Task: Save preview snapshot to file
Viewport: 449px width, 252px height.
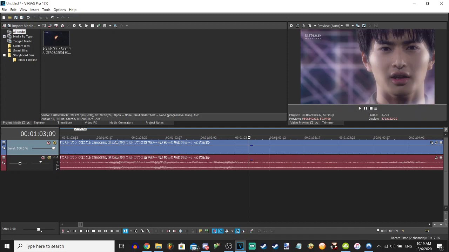Action: (x=364, y=26)
